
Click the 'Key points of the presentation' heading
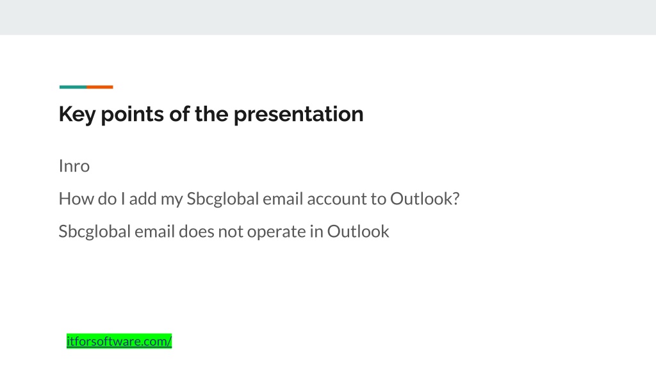click(x=211, y=114)
